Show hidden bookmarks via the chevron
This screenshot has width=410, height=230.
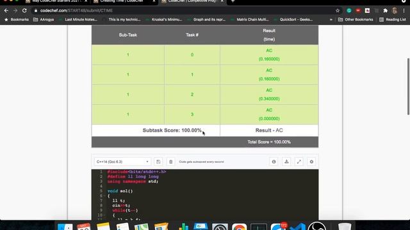[331, 20]
